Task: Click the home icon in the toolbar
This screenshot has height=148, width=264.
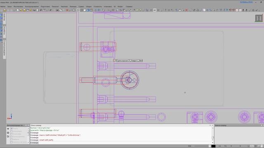Action: tap(5, 10)
